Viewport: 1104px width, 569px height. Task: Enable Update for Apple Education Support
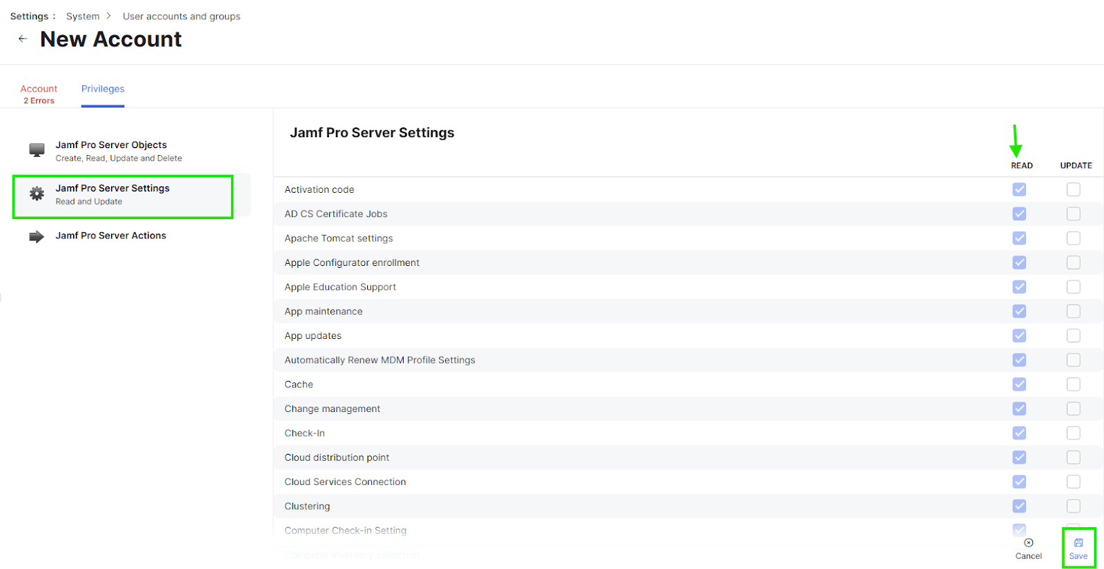1074,287
